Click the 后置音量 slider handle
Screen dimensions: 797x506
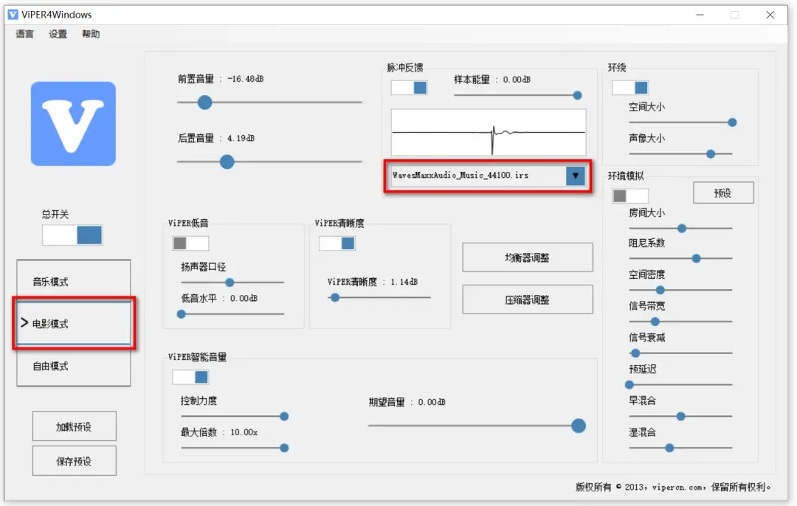pos(227,162)
